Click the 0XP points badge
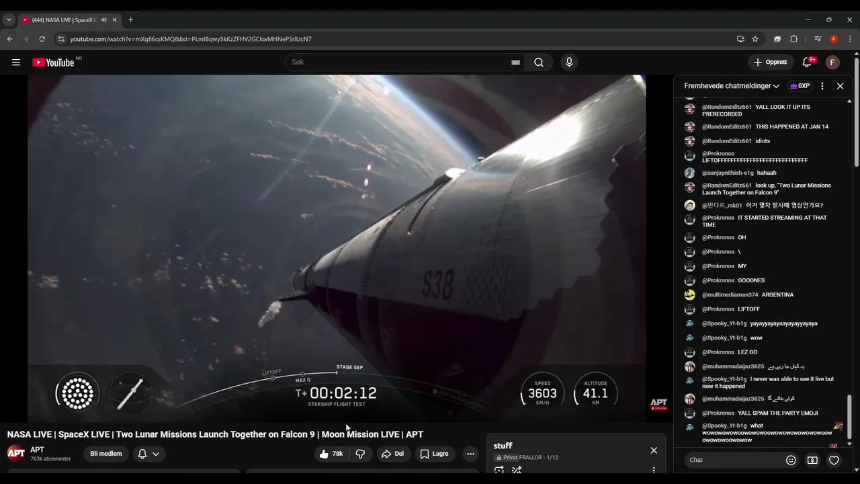The height and width of the screenshot is (484, 860). (x=800, y=86)
